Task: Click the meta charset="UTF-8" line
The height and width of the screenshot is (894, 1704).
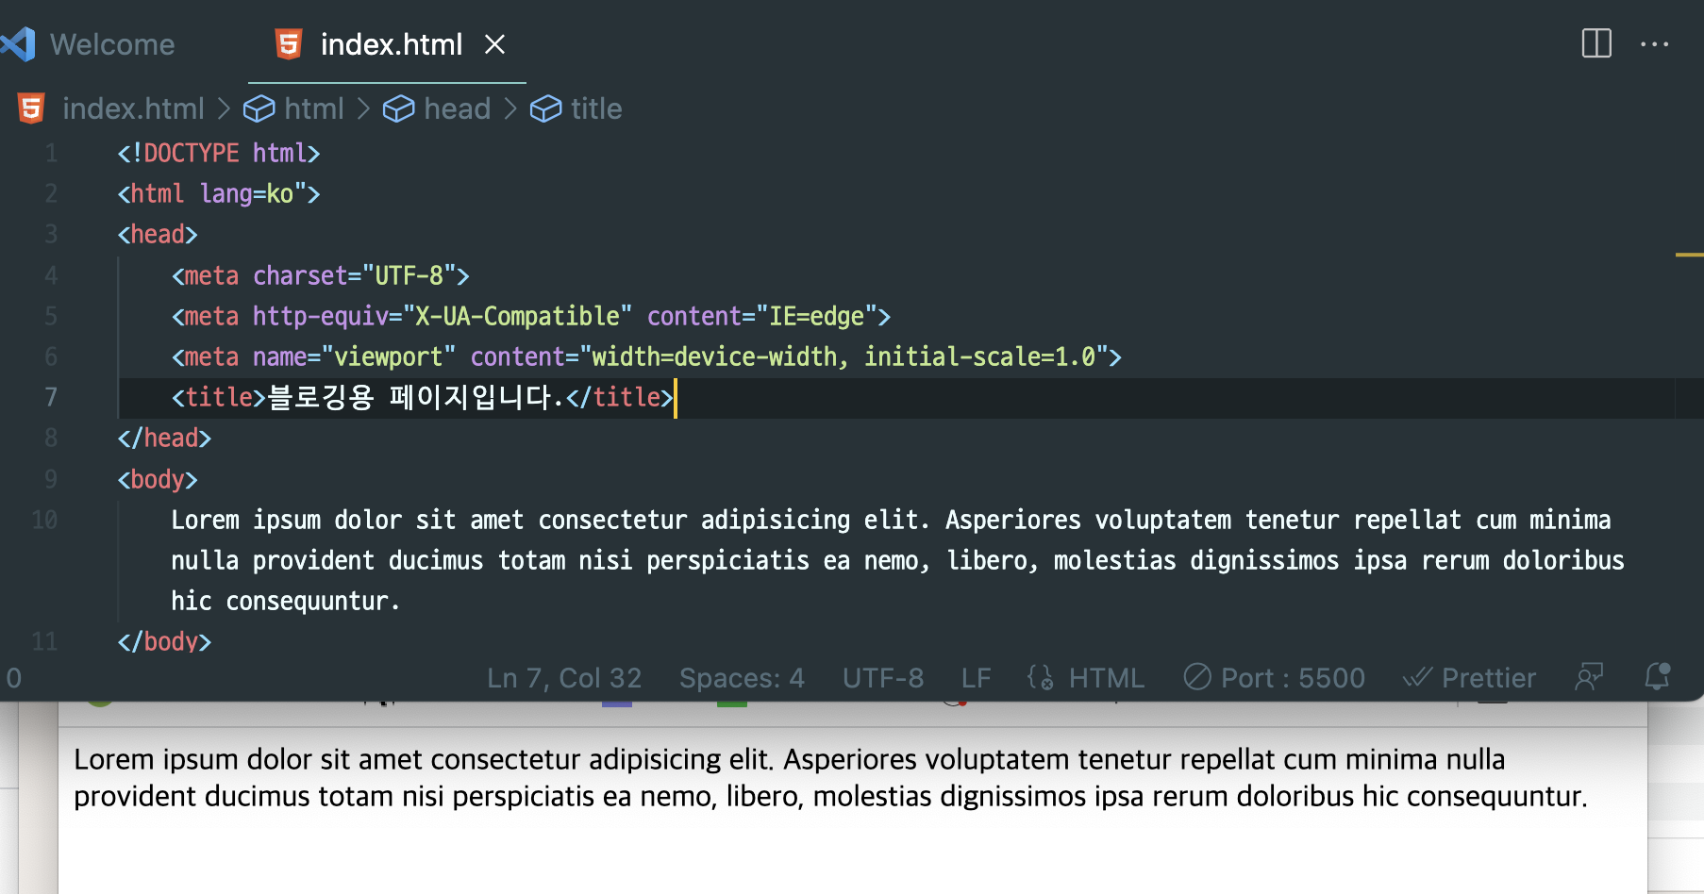Action: (320, 275)
